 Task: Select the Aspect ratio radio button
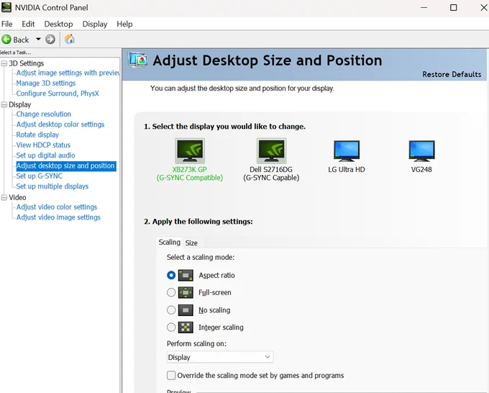[x=171, y=276]
